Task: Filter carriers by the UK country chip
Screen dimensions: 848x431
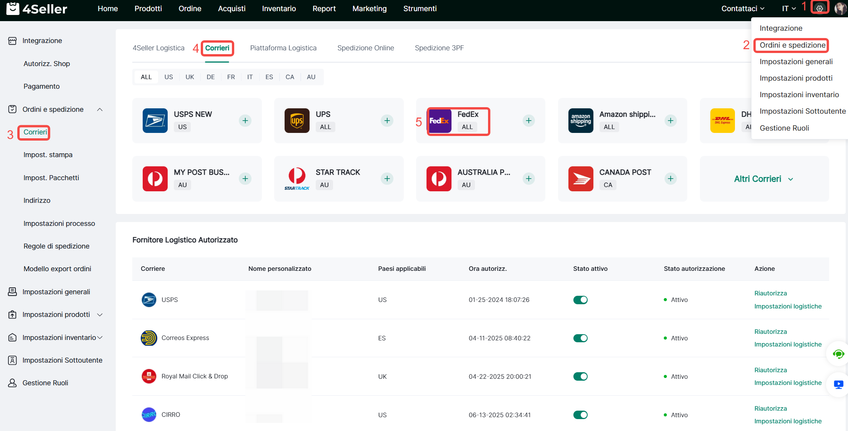Action: point(190,77)
